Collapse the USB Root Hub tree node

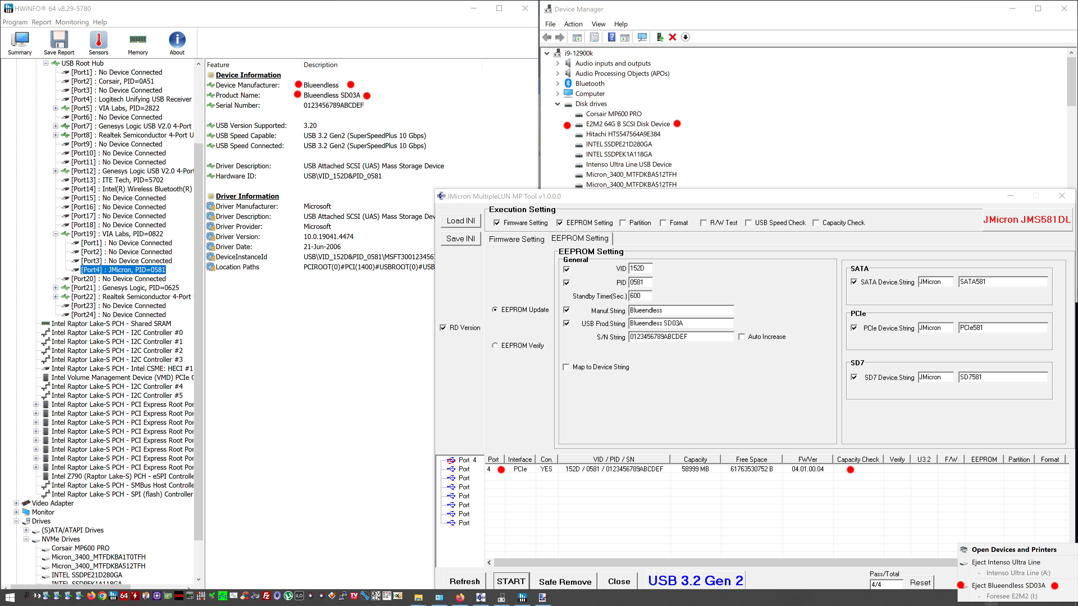click(45, 63)
